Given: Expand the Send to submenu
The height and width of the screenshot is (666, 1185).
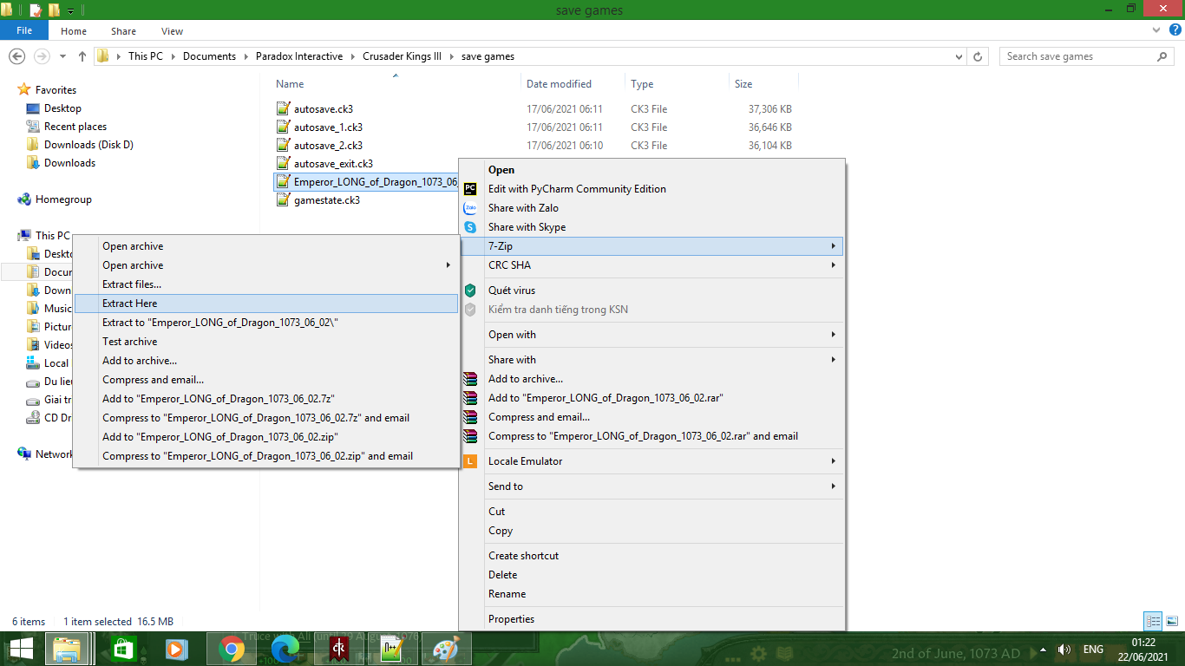Looking at the screenshot, I should (x=651, y=486).
